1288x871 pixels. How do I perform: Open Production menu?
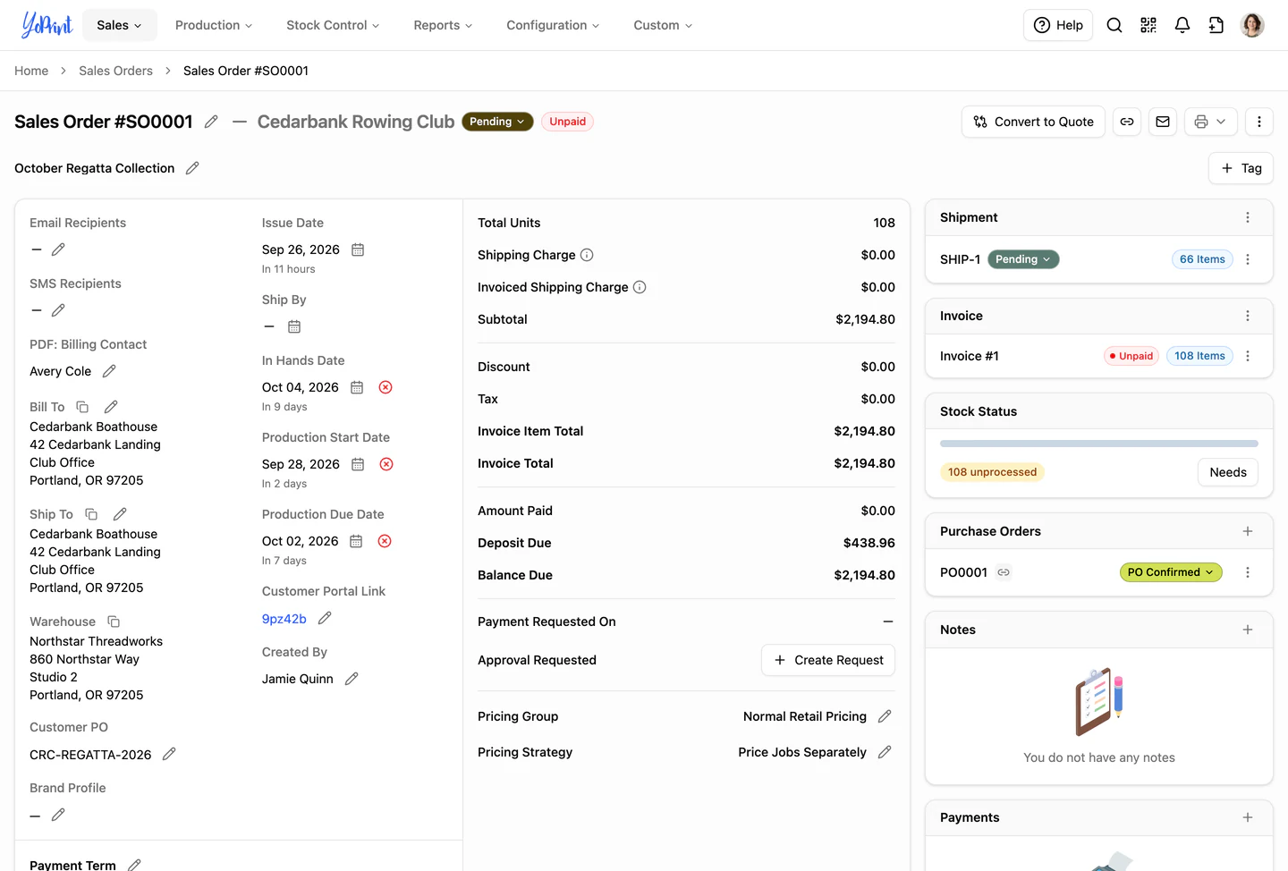click(214, 25)
